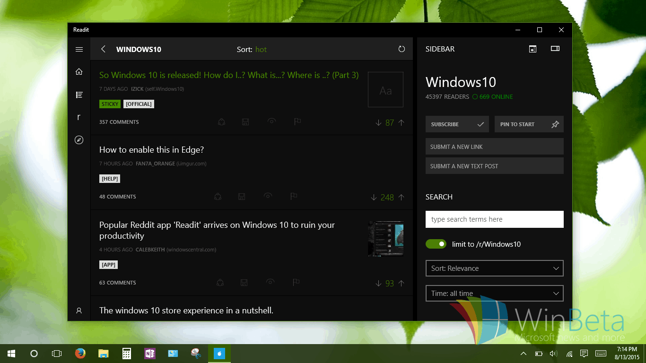646x363 pixels.
Task: Open the Cortana circle on taskbar
Action: (34, 354)
